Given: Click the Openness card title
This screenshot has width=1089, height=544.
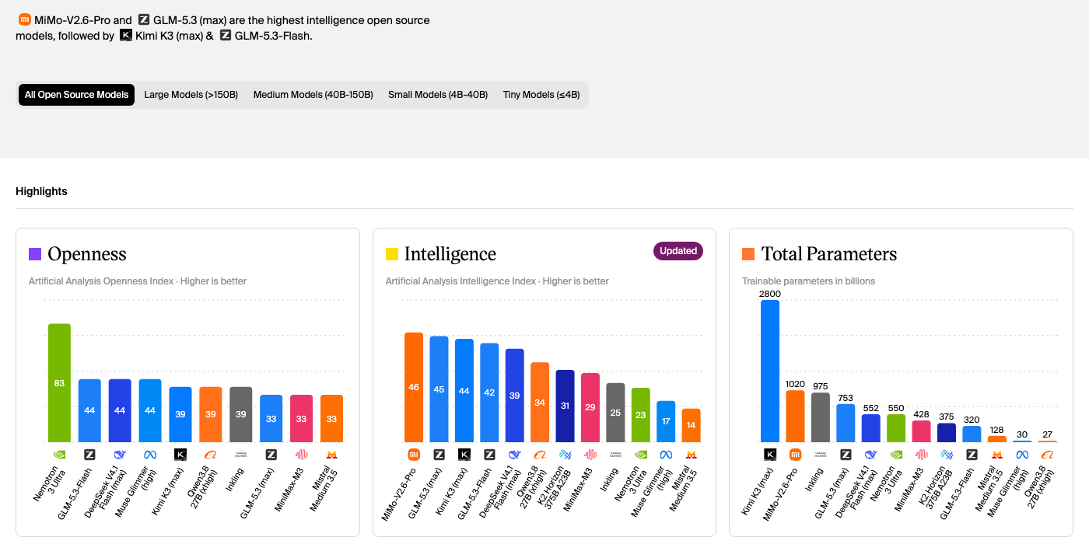Looking at the screenshot, I should coord(87,254).
